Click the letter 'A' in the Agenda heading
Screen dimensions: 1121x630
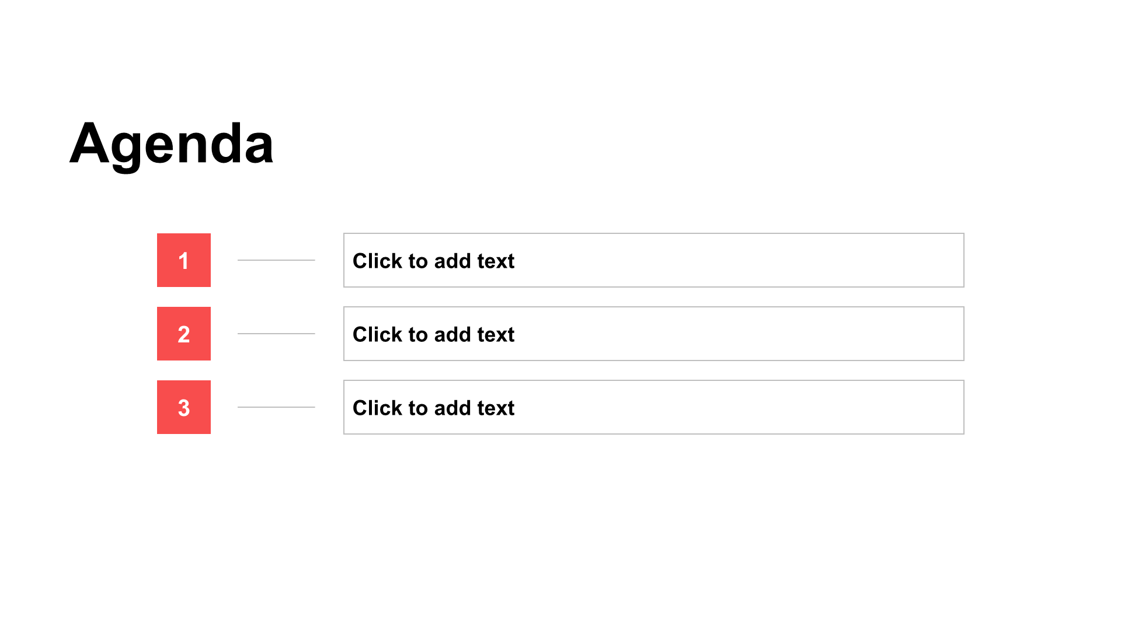pos(89,143)
